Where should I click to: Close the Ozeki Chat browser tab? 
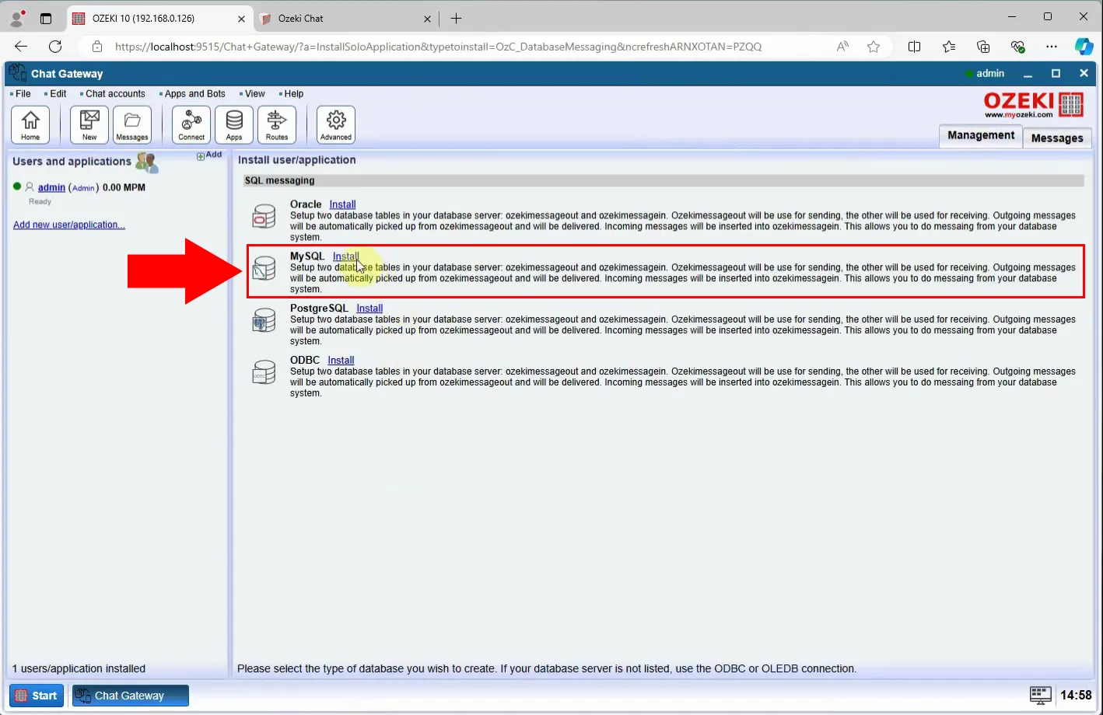pyautogui.click(x=427, y=19)
